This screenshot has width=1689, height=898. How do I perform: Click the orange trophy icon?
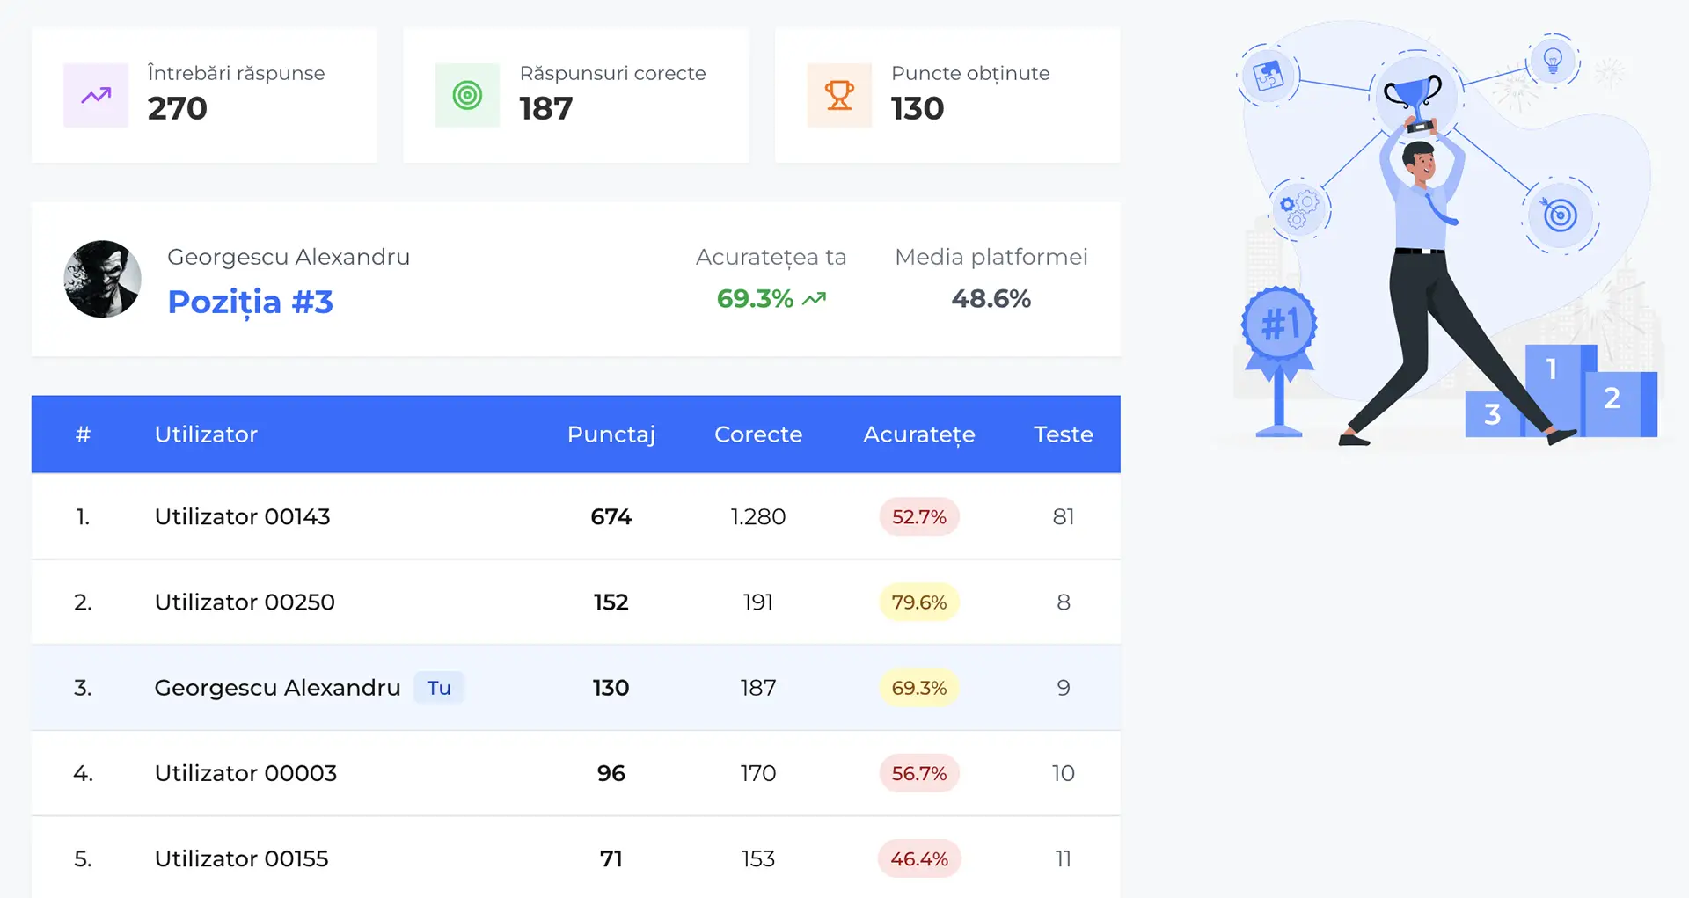click(839, 95)
